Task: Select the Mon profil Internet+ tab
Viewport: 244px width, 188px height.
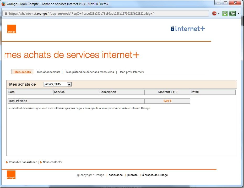Action: (x=132, y=72)
